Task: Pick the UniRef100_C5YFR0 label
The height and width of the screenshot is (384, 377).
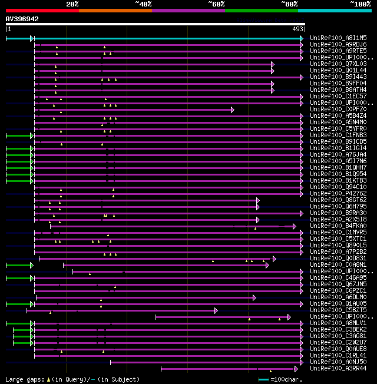Action: pyautogui.click(x=338, y=129)
